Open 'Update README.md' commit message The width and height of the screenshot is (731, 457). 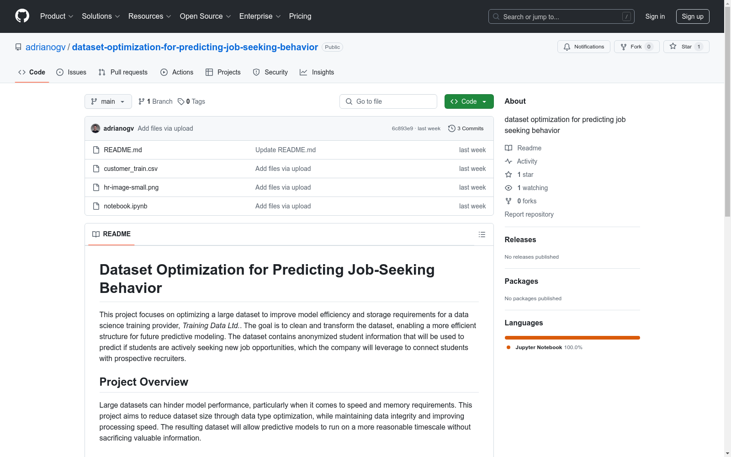pyautogui.click(x=286, y=150)
